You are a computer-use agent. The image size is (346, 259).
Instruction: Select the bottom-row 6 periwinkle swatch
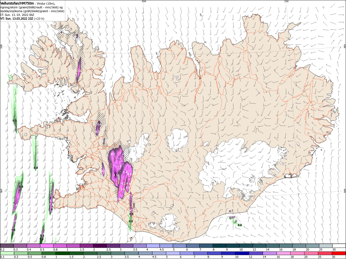pyautogui.click(x=187, y=253)
